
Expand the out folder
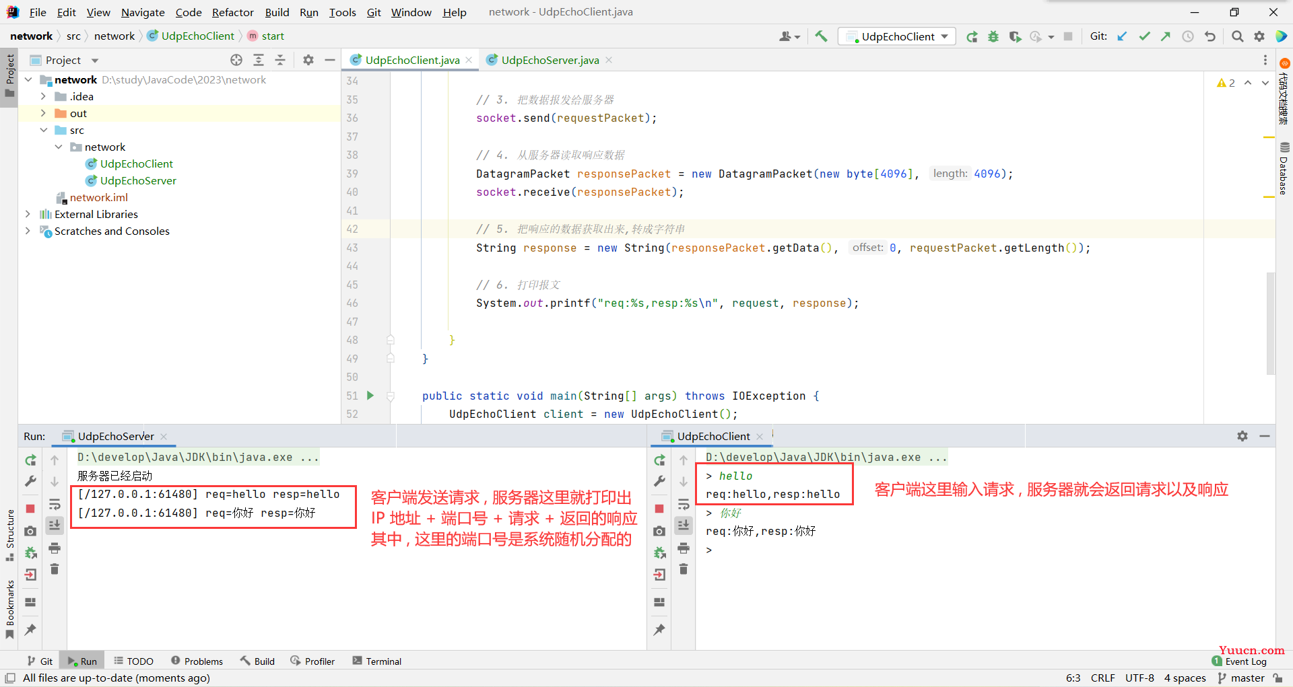(43, 113)
